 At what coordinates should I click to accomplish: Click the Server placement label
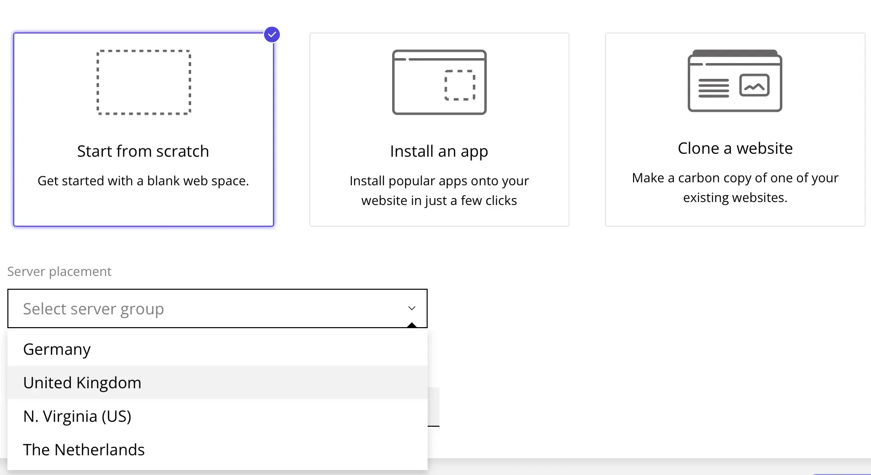59,271
